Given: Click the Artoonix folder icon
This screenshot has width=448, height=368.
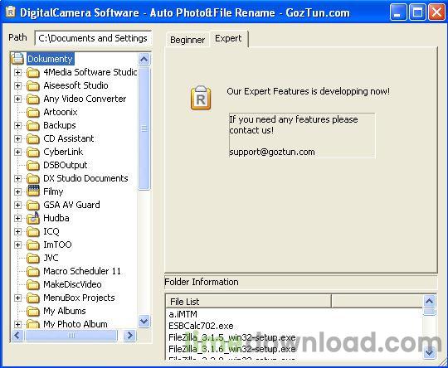Looking at the screenshot, I should tap(33, 112).
